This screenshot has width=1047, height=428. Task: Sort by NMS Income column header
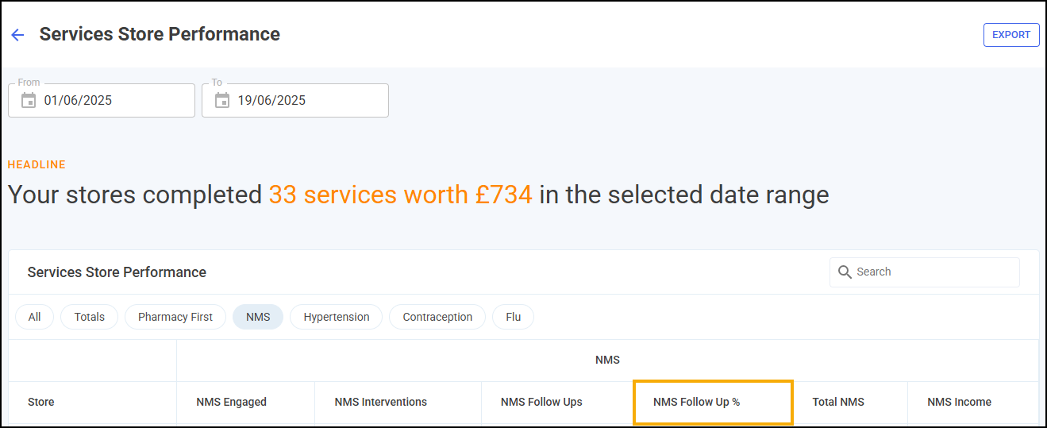tap(959, 402)
